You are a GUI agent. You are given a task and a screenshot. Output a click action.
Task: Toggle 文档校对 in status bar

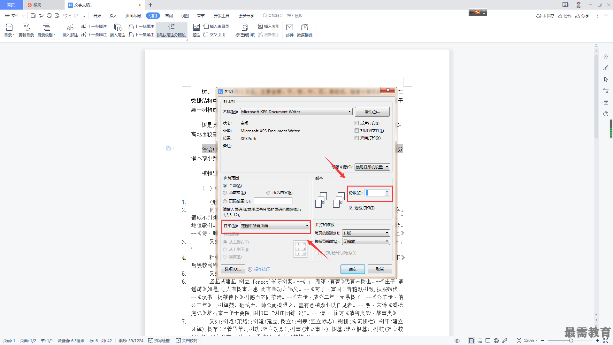(187, 341)
